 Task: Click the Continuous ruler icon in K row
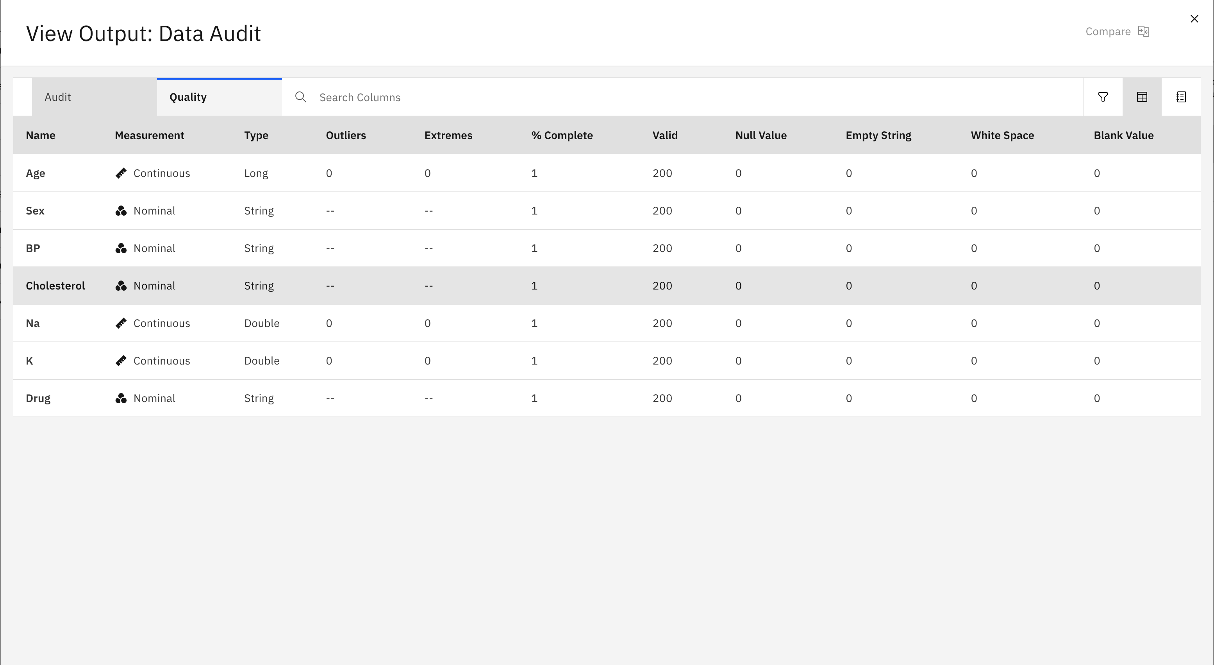point(121,361)
